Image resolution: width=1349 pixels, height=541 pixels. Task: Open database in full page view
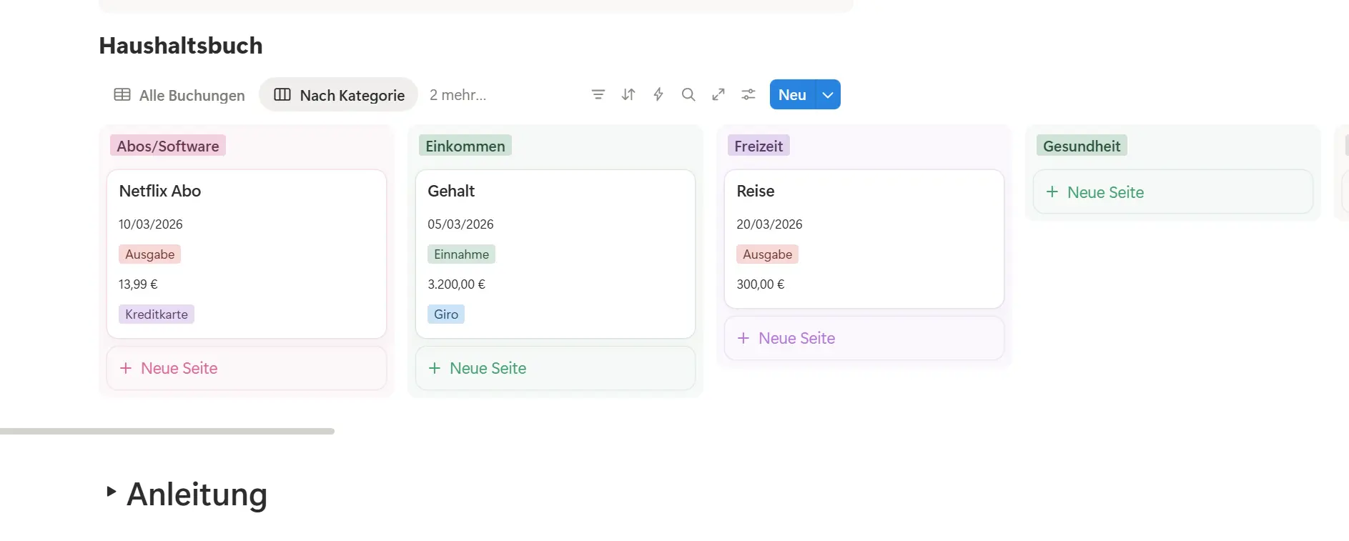tap(718, 94)
